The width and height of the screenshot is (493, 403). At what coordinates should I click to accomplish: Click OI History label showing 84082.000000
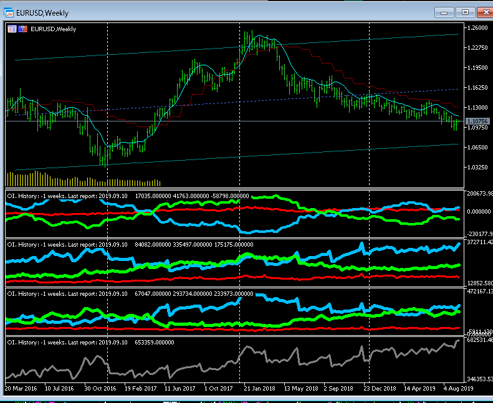pyautogui.click(x=130, y=244)
